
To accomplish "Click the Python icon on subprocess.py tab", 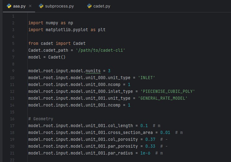I will click(x=41, y=6).
